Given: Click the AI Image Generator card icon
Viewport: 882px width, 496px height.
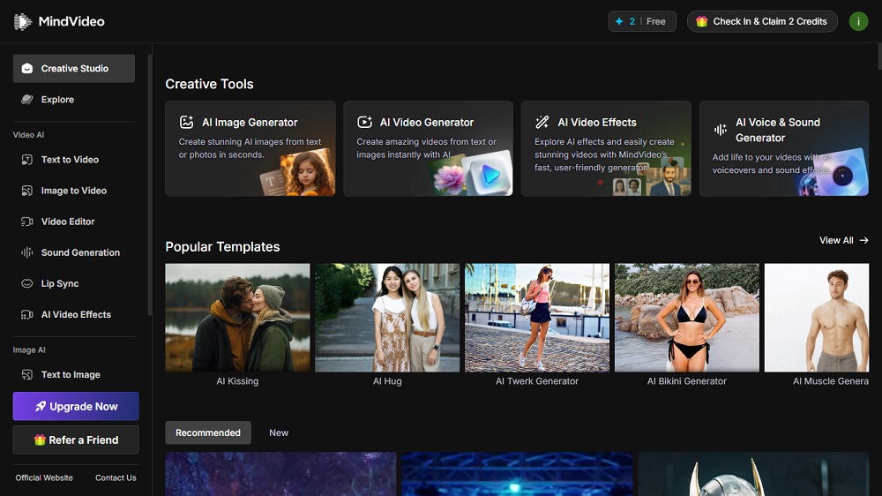Looking at the screenshot, I should pos(186,122).
